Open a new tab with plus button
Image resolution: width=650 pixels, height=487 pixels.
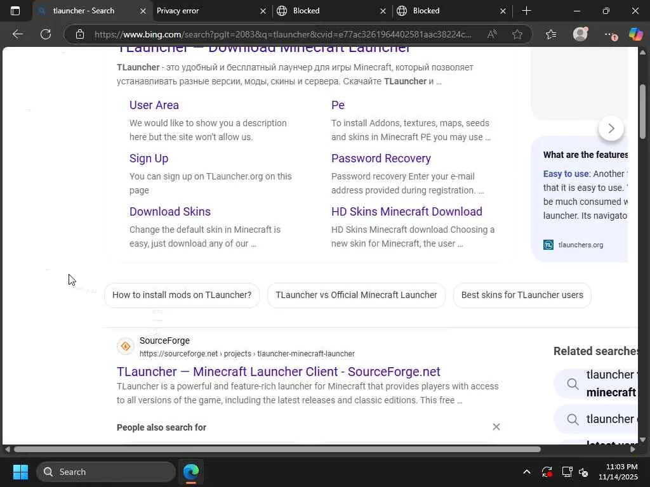point(526,11)
